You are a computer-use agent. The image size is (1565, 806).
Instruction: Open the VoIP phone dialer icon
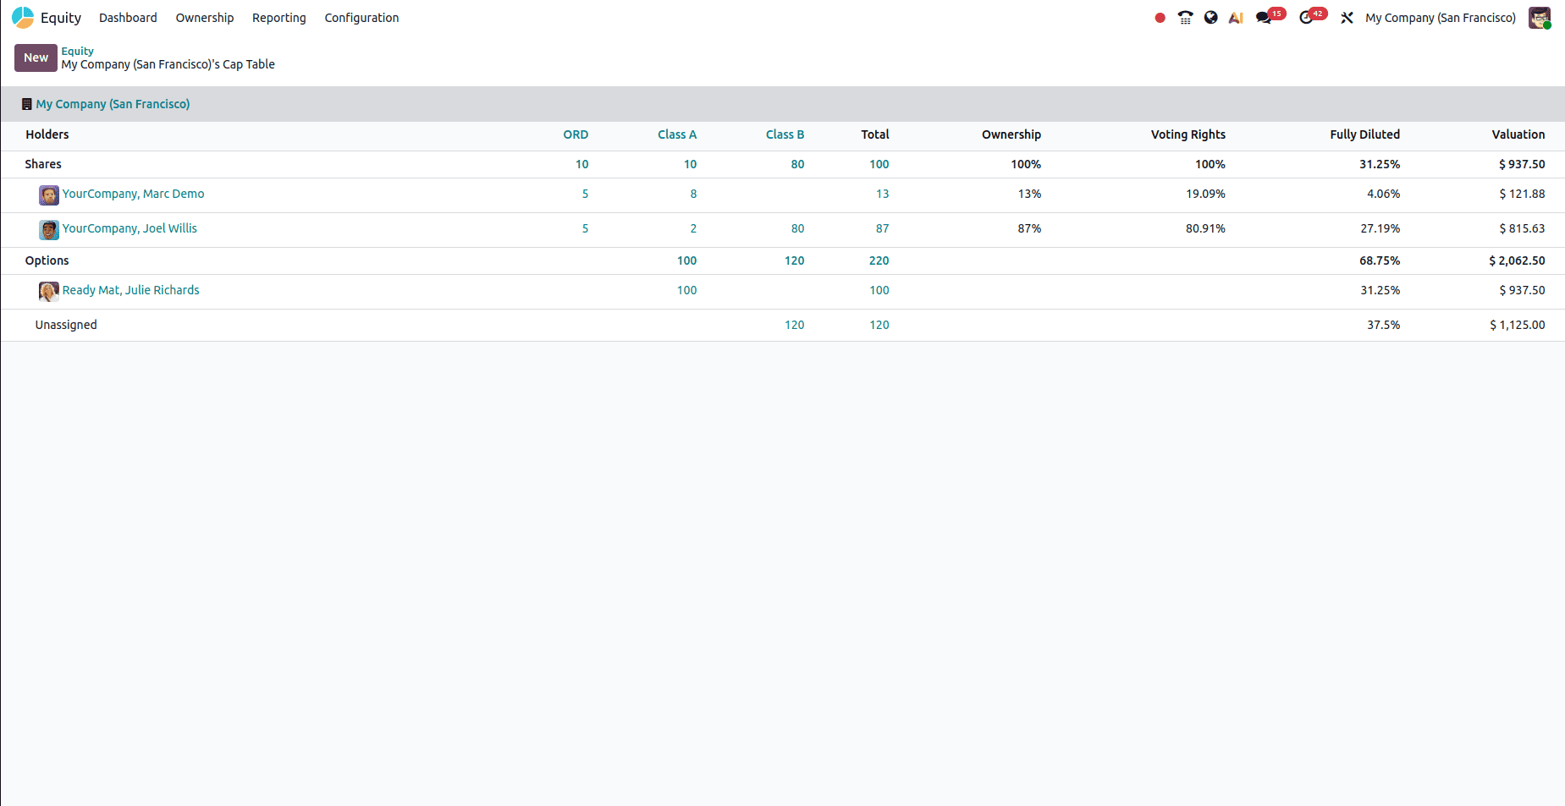[x=1185, y=18]
